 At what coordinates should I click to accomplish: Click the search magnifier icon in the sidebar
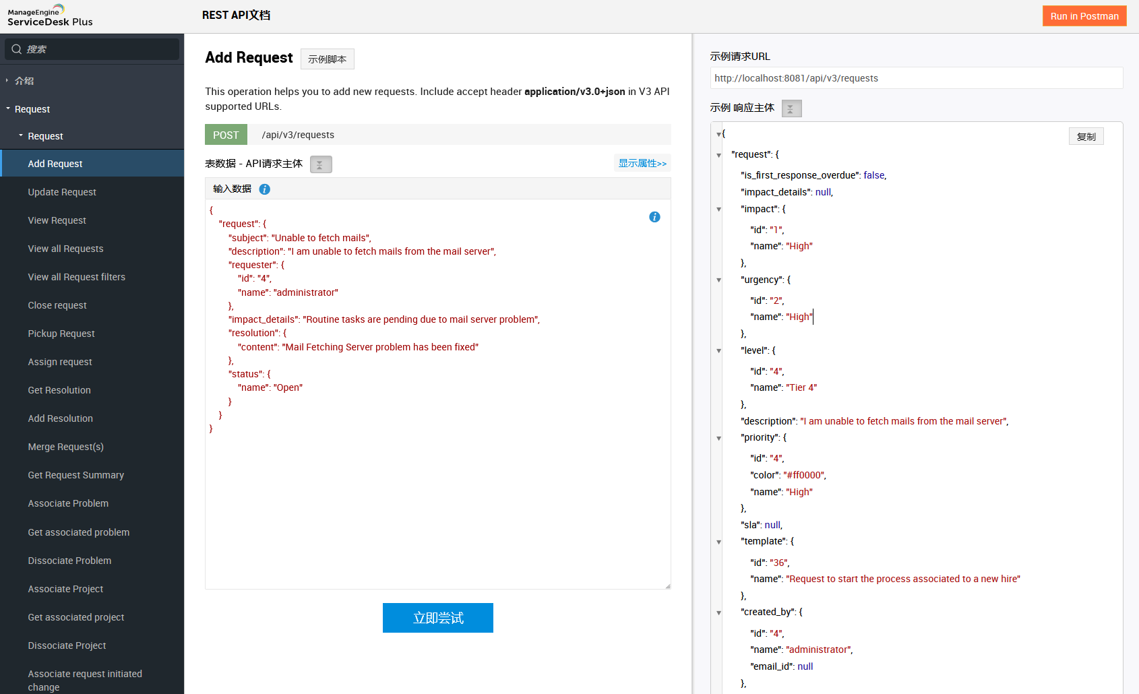pyautogui.click(x=17, y=49)
